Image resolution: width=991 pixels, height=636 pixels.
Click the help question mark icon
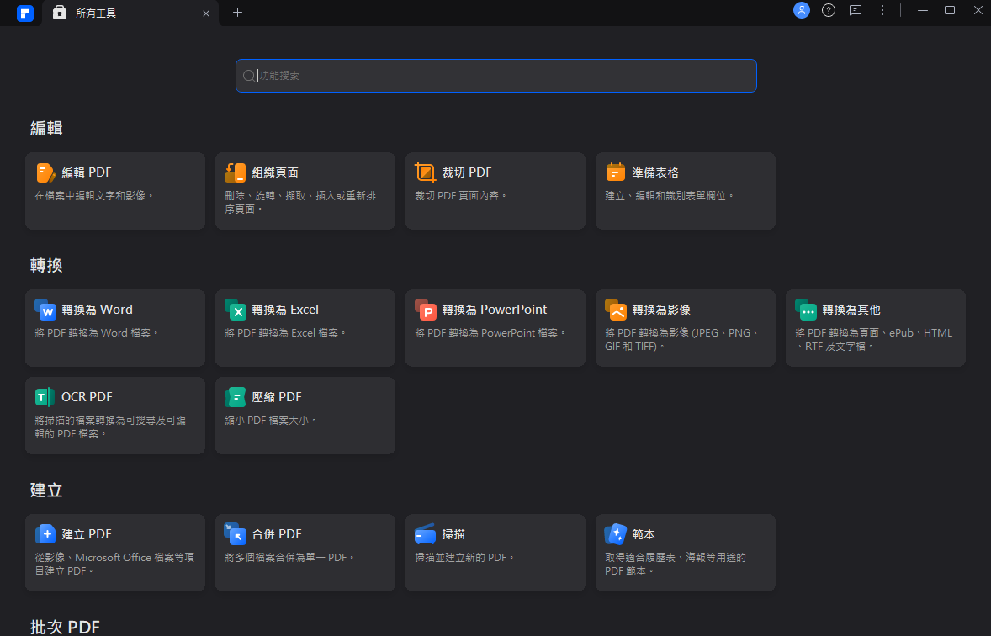829,10
